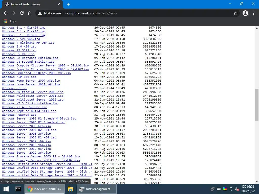The width and height of the screenshot is (259, 194).
Task: Select the Index of /~dartz/isos/ tab
Action: (32, 4)
